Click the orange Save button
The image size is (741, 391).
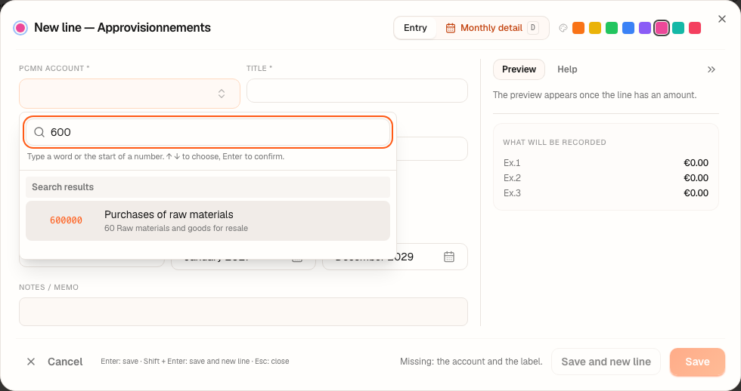point(697,362)
